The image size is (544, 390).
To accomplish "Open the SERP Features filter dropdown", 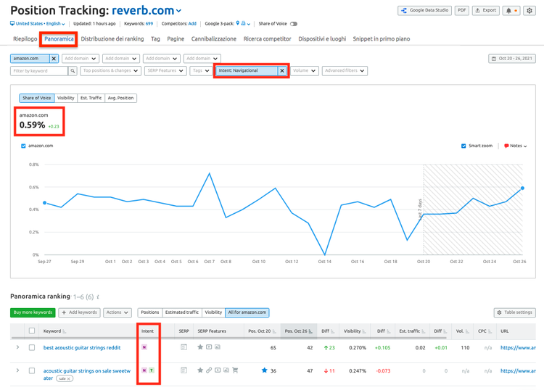I will pos(165,71).
